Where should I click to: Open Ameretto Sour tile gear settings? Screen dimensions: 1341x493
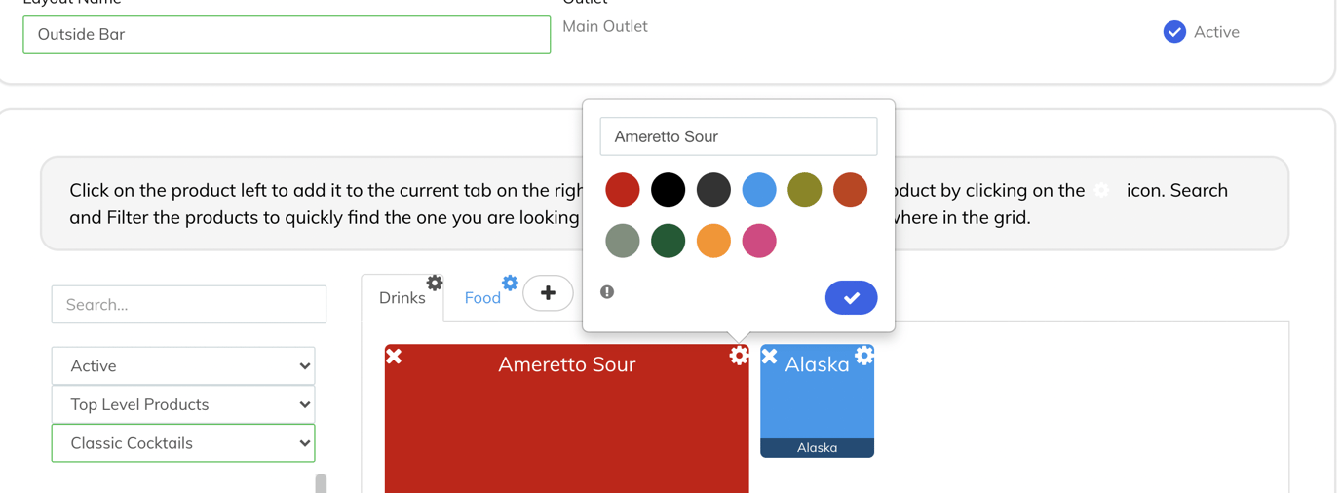[x=739, y=356]
